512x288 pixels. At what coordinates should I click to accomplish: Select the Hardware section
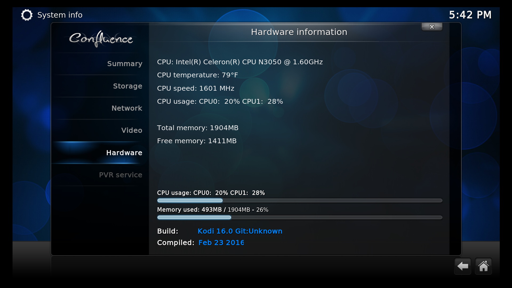pyautogui.click(x=100, y=153)
